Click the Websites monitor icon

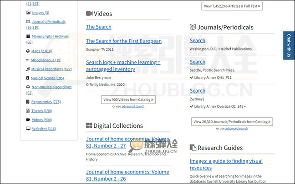28,129
